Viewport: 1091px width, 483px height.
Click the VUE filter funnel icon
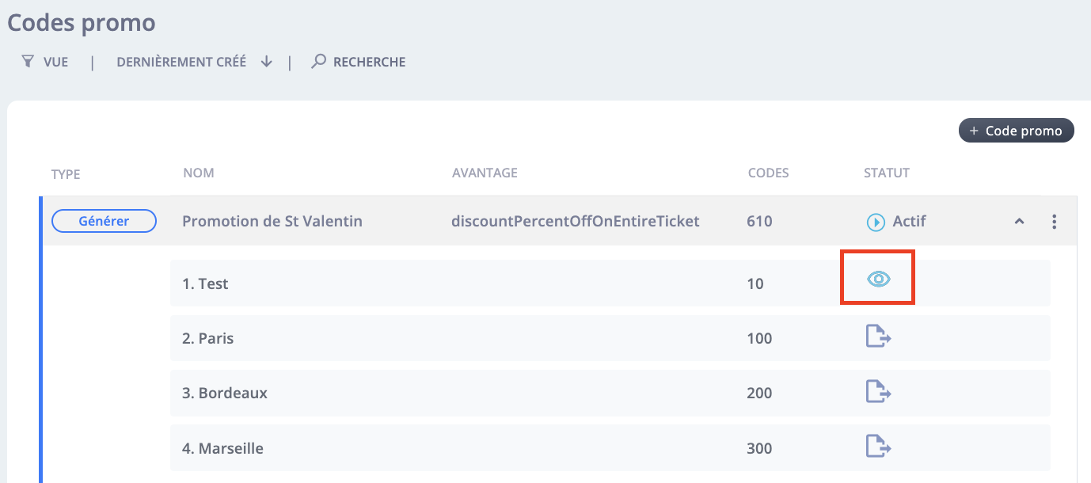[28, 61]
